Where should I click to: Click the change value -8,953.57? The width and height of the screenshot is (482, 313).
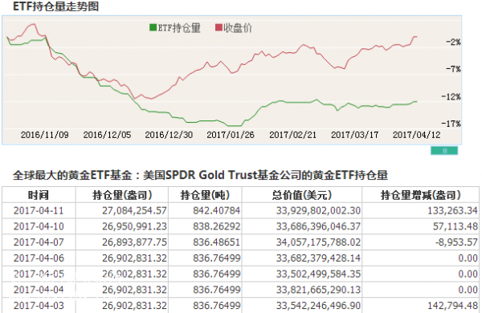[x=456, y=242]
